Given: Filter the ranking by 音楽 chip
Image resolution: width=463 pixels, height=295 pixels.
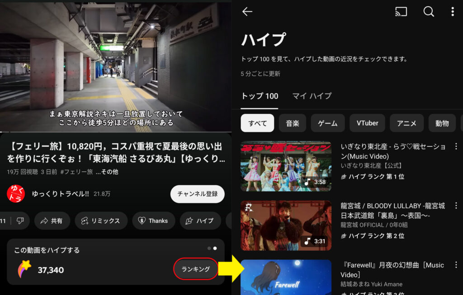Looking at the screenshot, I should point(293,123).
